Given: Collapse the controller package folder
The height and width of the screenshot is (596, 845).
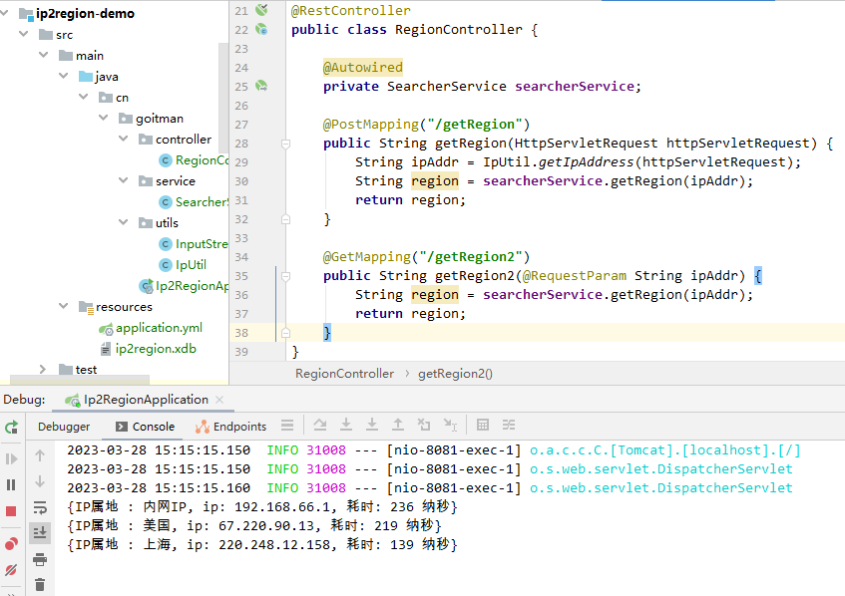Looking at the screenshot, I should [124, 140].
